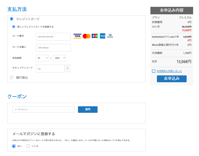Click the American Express logo
199x156 pixels.
(102, 36)
